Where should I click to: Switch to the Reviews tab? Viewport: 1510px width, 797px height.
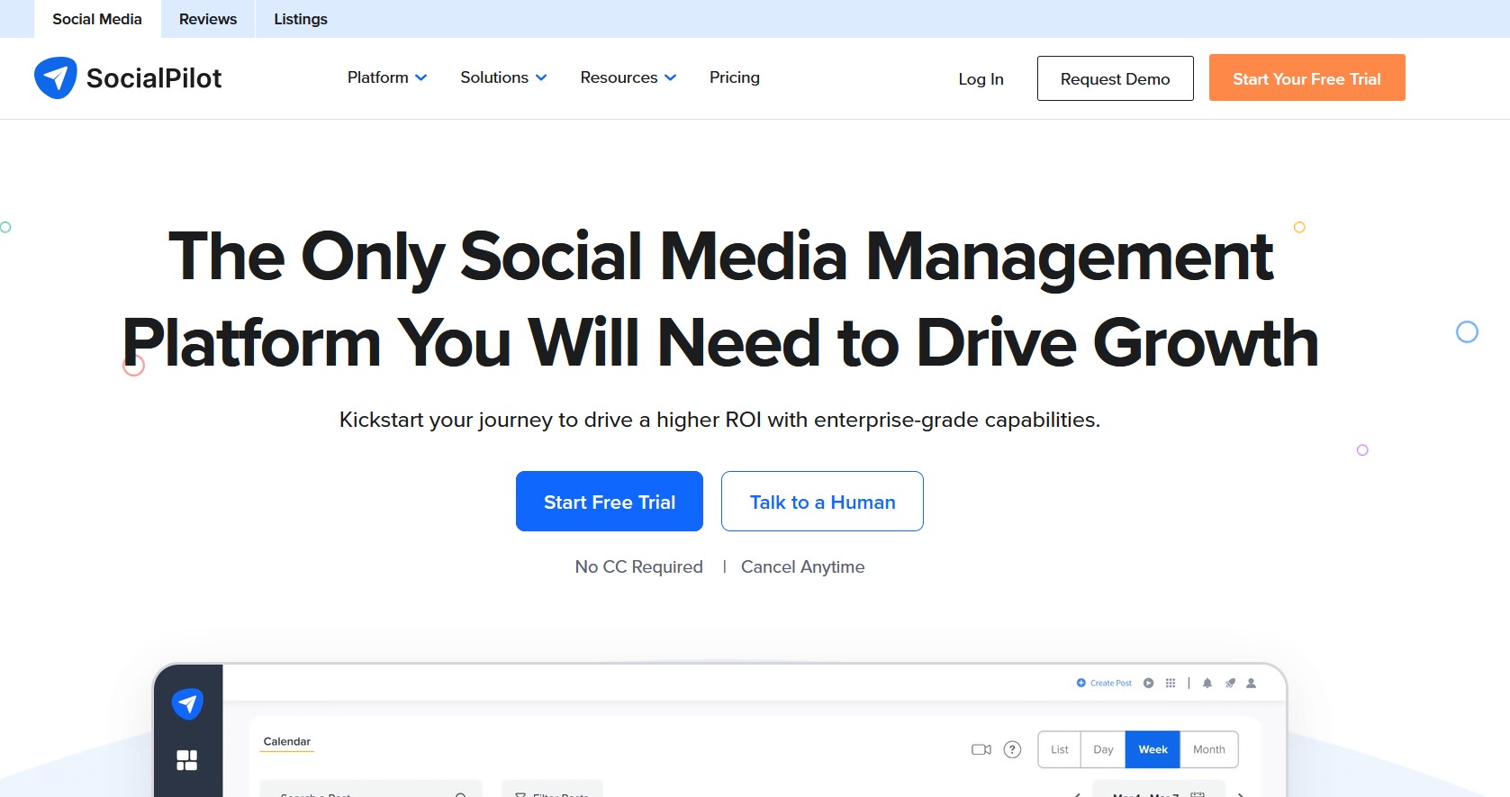click(x=208, y=19)
